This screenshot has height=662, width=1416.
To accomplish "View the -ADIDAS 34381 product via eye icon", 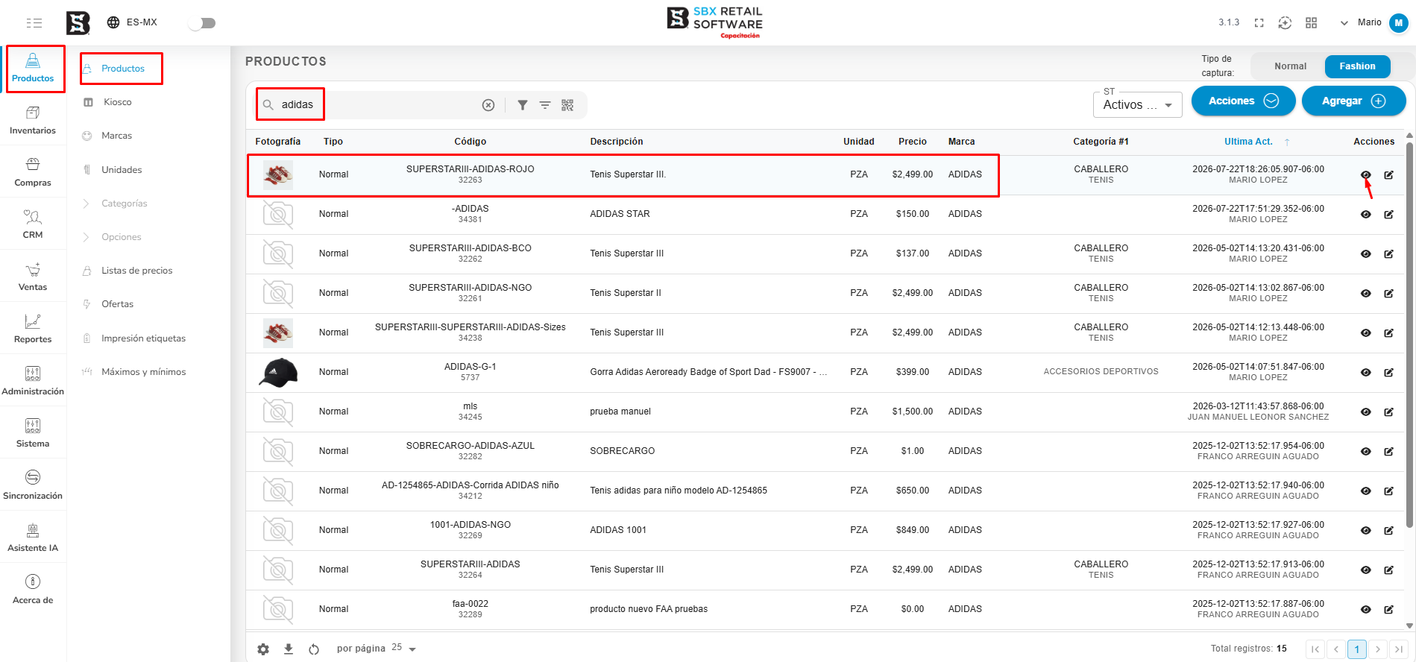I will 1365,215.
